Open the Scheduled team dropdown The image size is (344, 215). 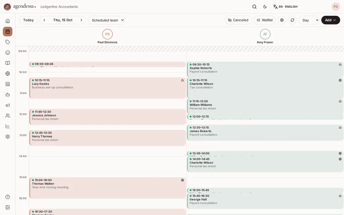[x=106, y=20]
